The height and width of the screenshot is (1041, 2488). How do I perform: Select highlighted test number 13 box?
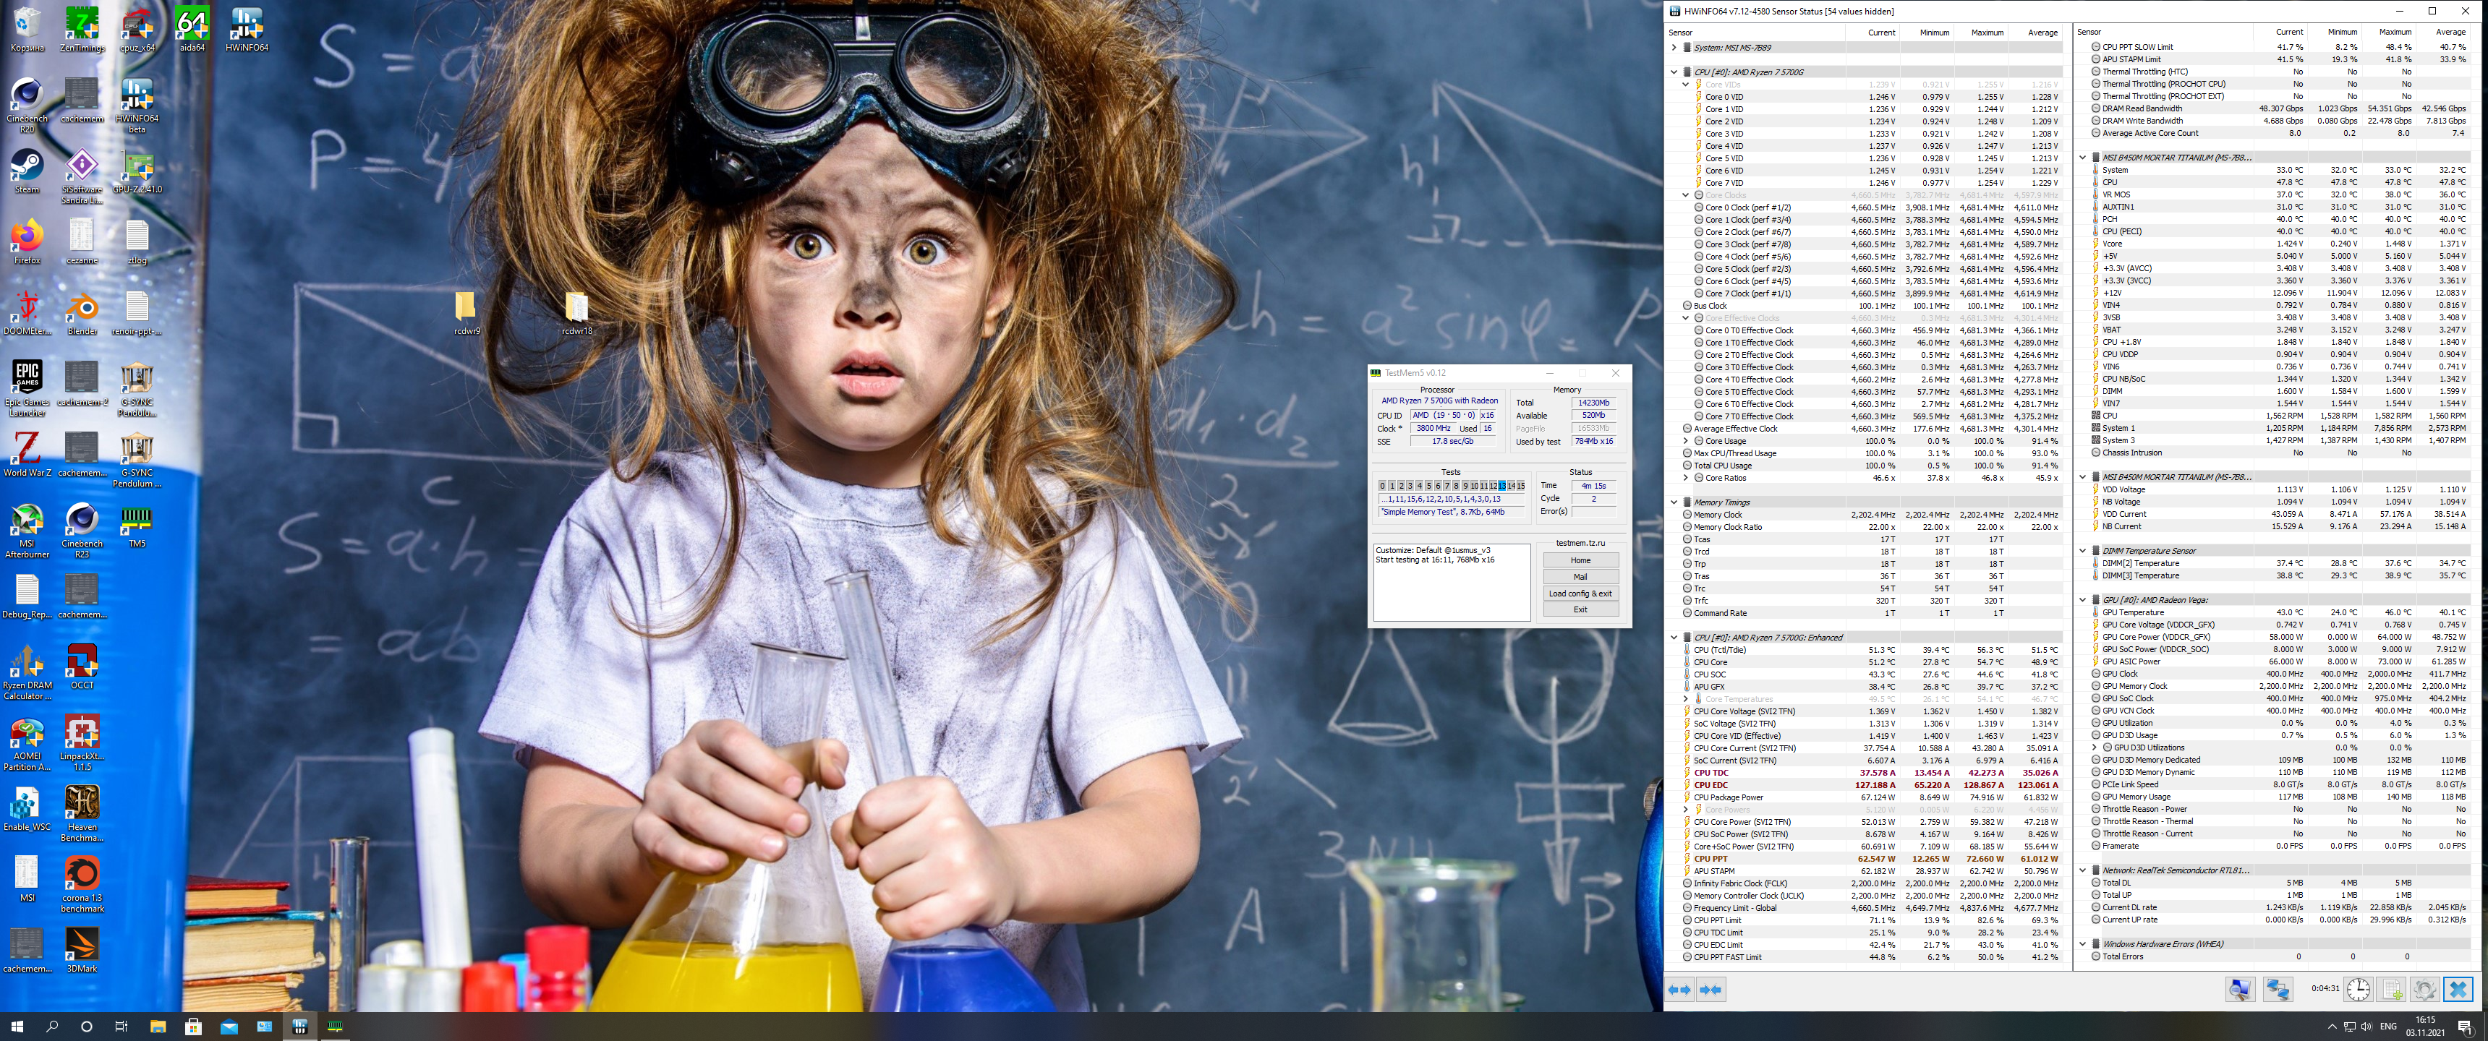(x=1501, y=486)
